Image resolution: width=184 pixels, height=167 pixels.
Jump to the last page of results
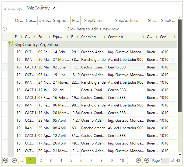click(x=147, y=160)
